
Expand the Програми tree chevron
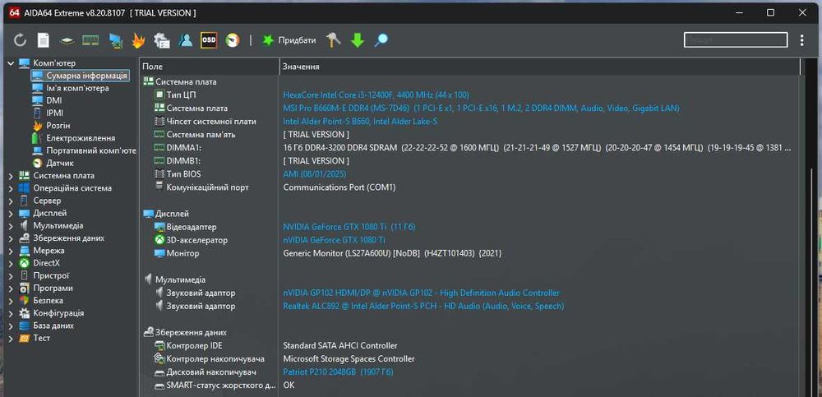tap(11, 289)
